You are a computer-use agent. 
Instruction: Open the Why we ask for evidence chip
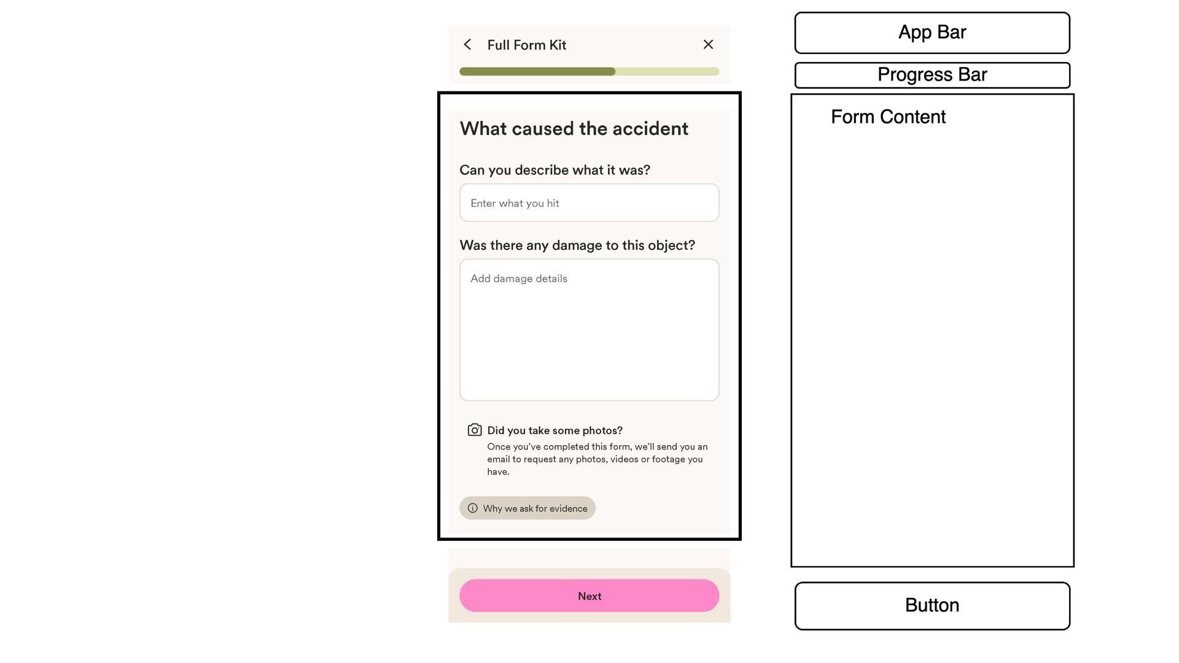point(527,508)
